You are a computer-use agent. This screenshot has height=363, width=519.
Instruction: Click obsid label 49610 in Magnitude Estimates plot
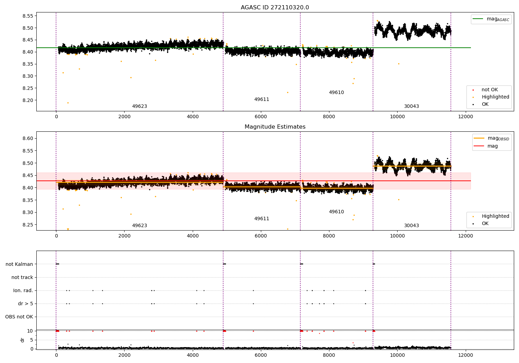(x=336, y=212)
